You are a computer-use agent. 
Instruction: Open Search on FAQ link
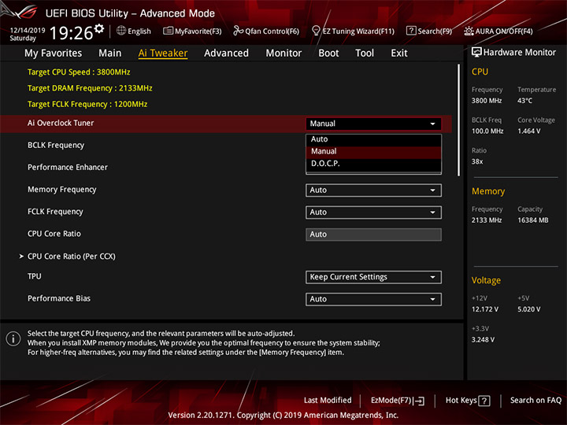535,401
